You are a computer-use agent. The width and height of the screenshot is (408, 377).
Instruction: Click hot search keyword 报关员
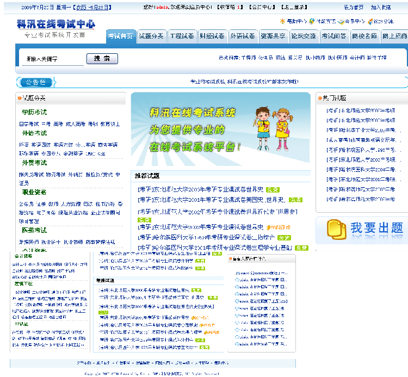(295, 58)
